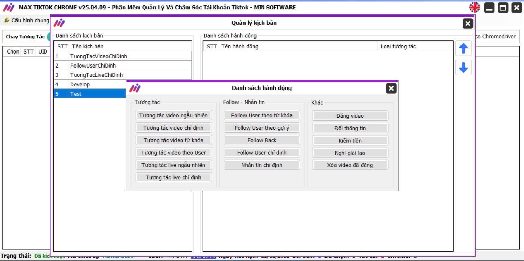Pick Tương tác live ngẫu nhiên
Image resolution: width=524 pixels, height=261 pixels.
coord(173,165)
